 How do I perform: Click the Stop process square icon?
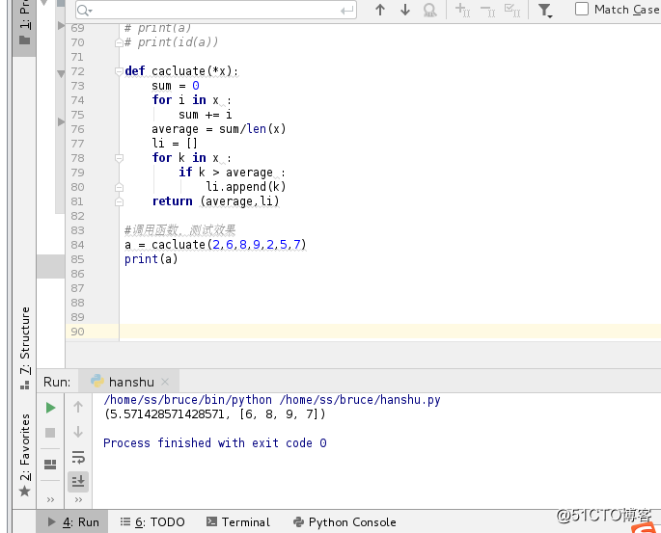coord(50,433)
